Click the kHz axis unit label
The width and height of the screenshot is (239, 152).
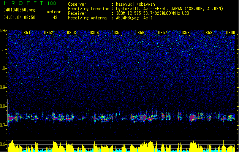pos(3,31)
